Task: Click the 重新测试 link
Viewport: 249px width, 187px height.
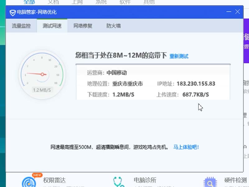Action: [179, 56]
